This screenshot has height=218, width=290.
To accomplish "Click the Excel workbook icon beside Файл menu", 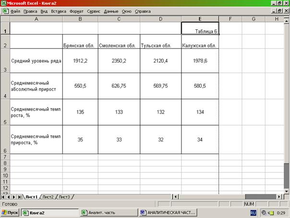I will tap(4, 10).
